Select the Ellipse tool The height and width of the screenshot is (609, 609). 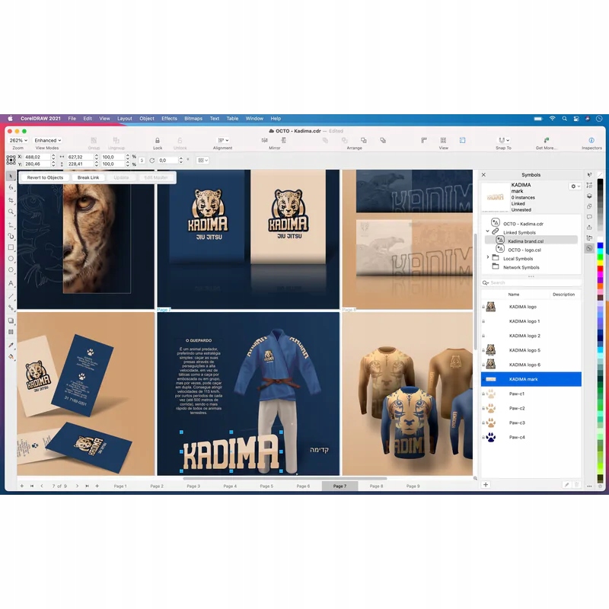tap(11, 258)
